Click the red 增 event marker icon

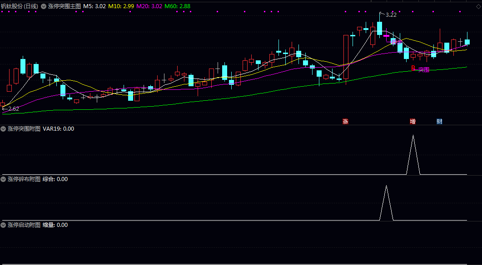tap(412, 121)
